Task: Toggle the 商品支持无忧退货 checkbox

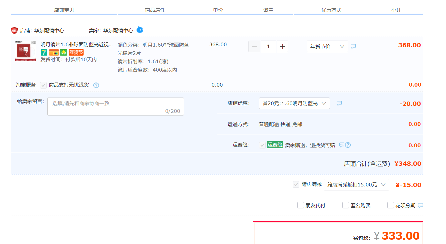Action: tap(43, 85)
